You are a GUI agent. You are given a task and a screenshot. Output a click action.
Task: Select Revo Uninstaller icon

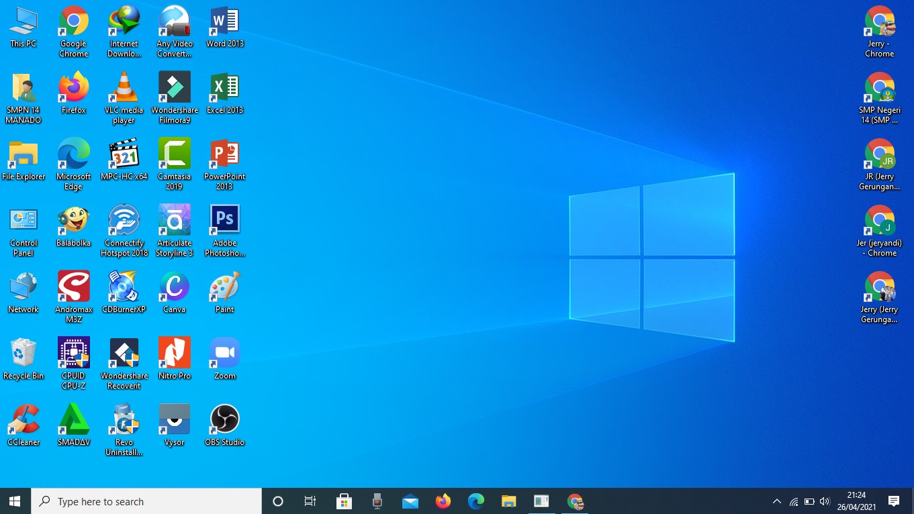tap(124, 430)
